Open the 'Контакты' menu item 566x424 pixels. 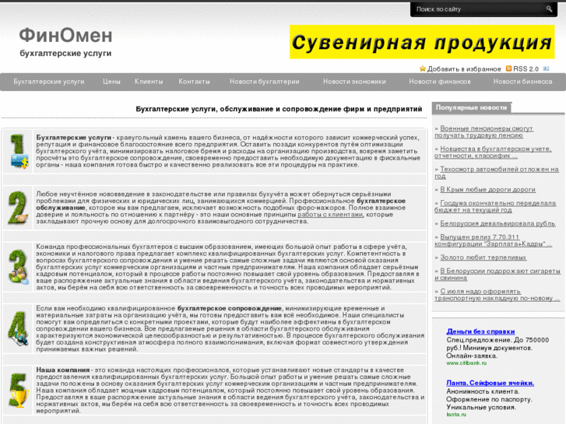click(194, 82)
